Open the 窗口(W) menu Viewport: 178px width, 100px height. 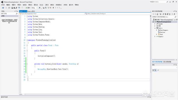click(x=71, y=5)
